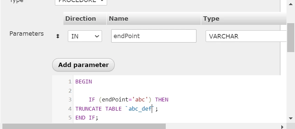
Task: Click the endPoint variable on line 3
Action: pyautogui.click(x=115, y=100)
